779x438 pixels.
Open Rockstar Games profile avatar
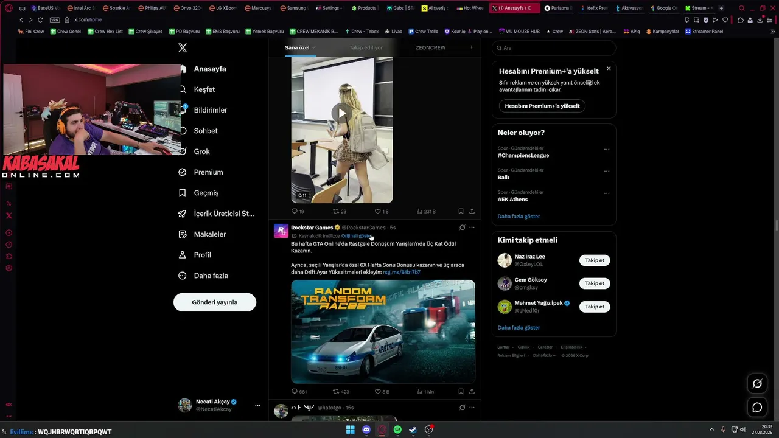pos(281,231)
